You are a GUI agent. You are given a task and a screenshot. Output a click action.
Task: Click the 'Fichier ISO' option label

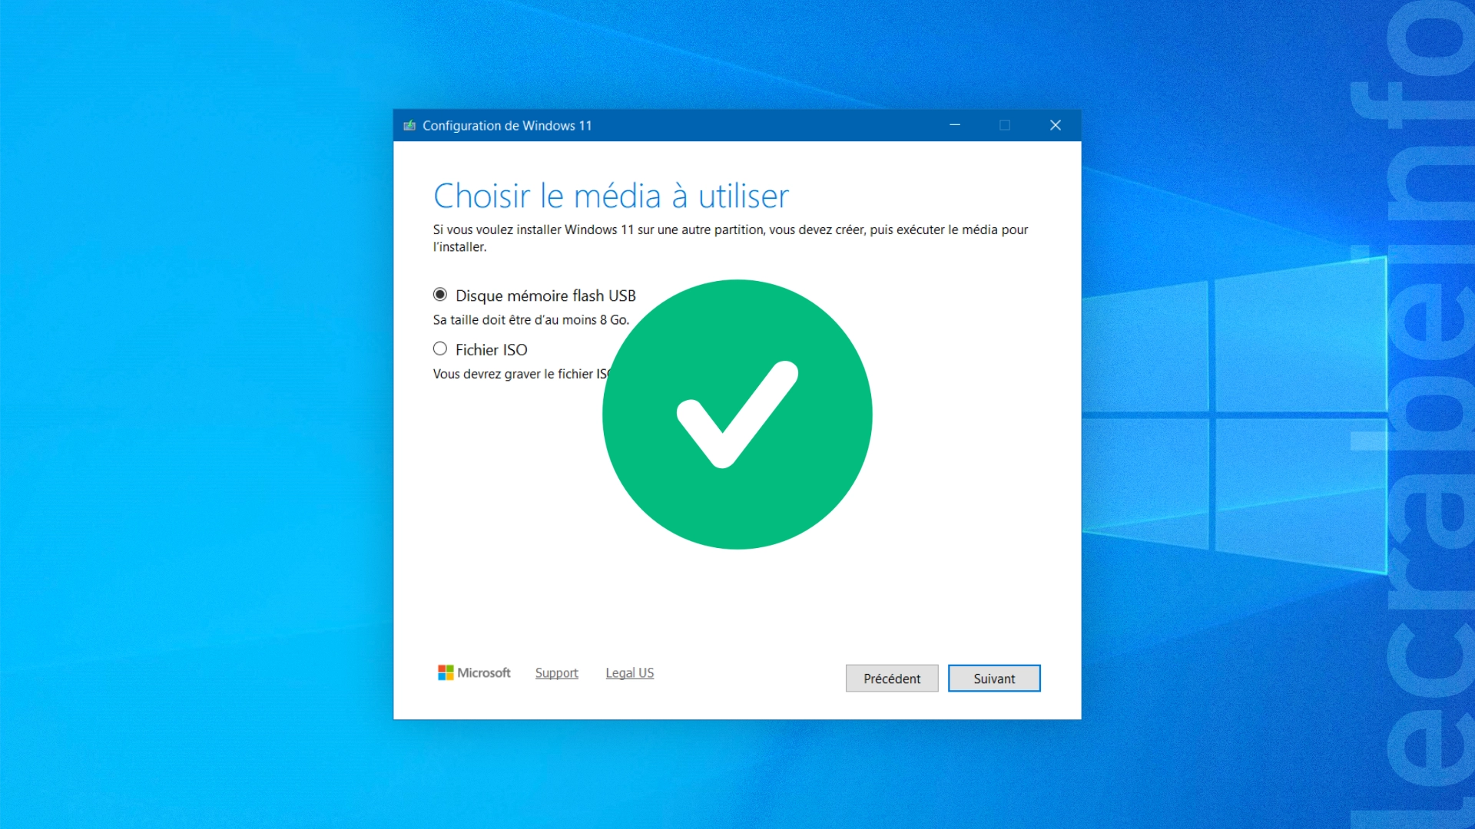(x=491, y=350)
